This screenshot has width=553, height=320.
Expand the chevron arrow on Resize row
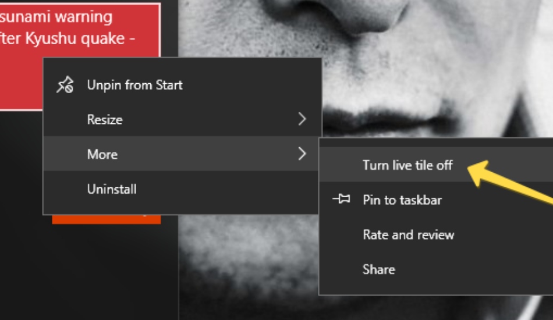point(302,119)
